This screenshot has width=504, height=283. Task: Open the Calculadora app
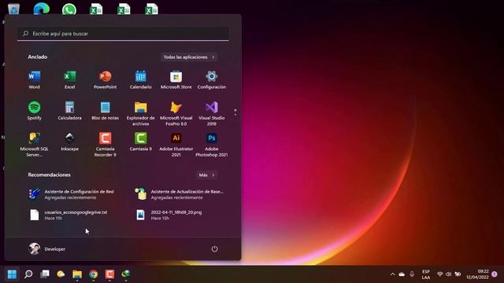[70, 111]
